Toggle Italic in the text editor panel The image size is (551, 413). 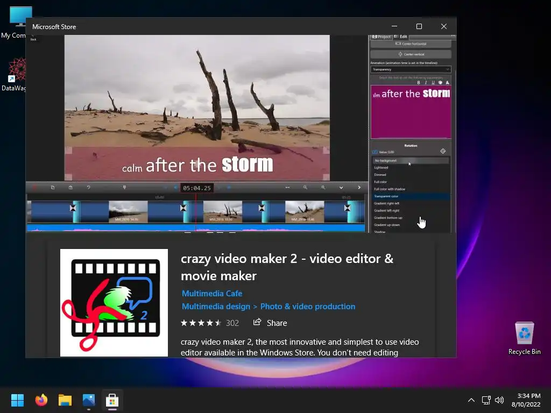point(426,82)
